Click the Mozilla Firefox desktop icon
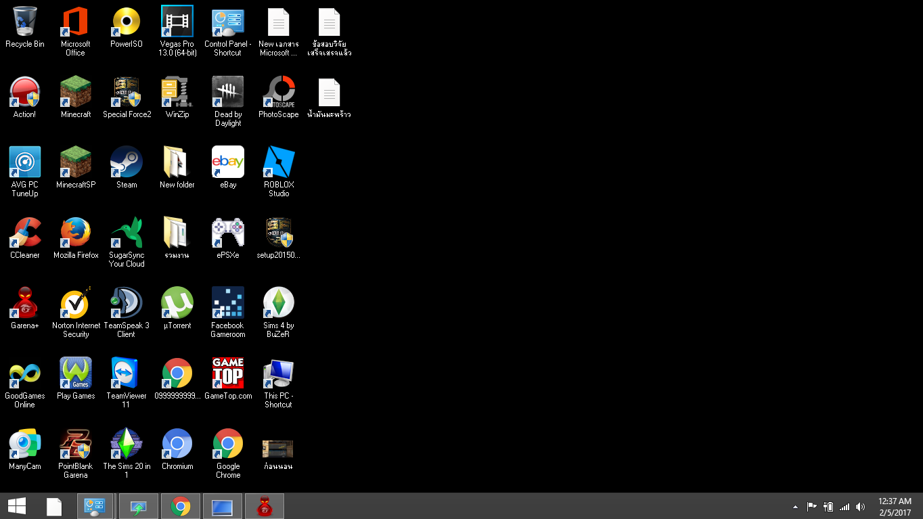The image size is (923, 519). tap(76, 233)
